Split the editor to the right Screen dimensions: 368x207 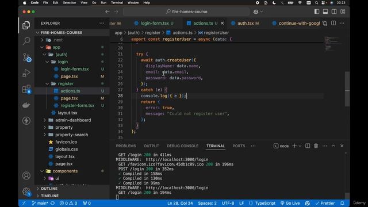[333, 23]
